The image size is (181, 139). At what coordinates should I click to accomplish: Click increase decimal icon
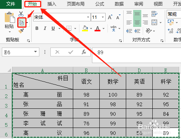pos(170,31)
